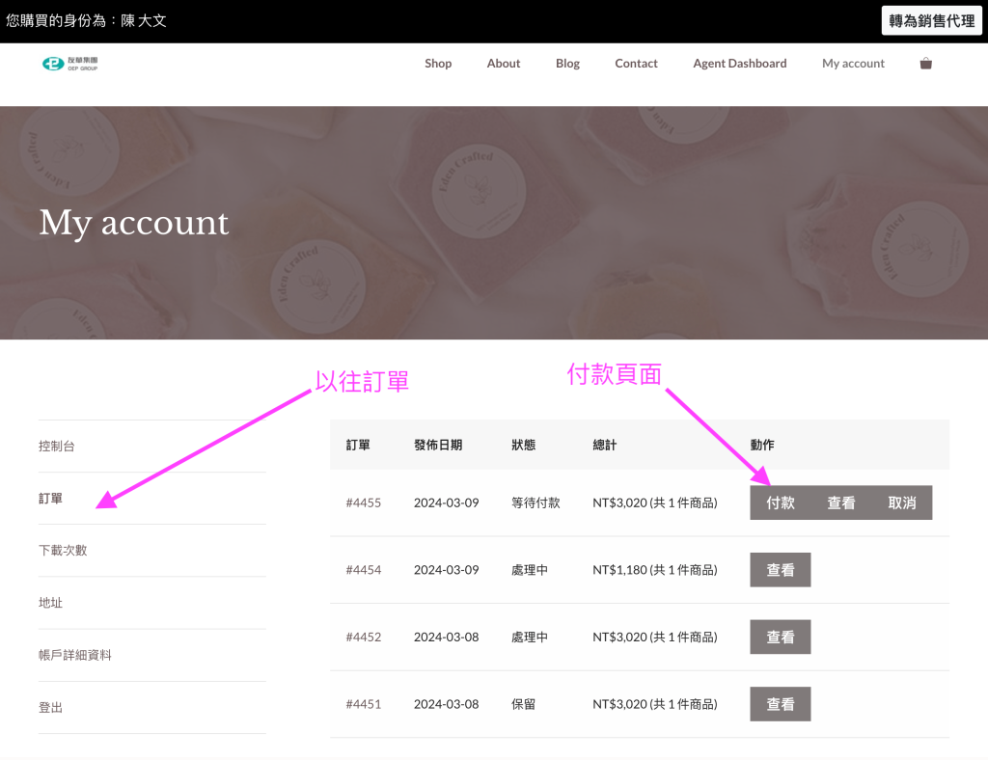988x760 pixels.
Task: Open the shopping cart icon
Action: pos(925,64)
